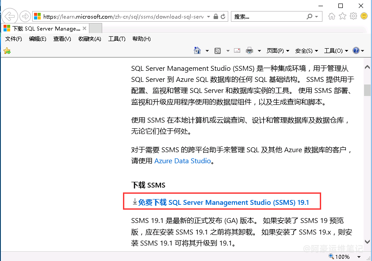The width and height of the screenshot is (372, 261).
Task: Click the vertical scrollbar down arrow
Action: pyautogui.click(x=367, y=242)
